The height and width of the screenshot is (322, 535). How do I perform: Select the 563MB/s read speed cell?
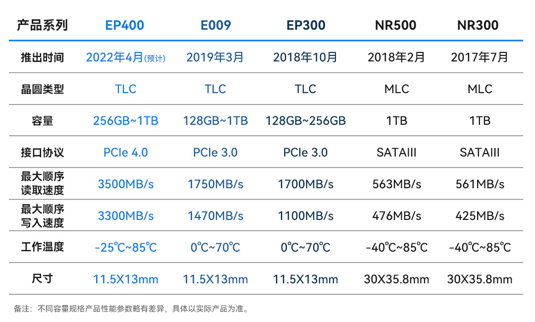coord(397,184)
